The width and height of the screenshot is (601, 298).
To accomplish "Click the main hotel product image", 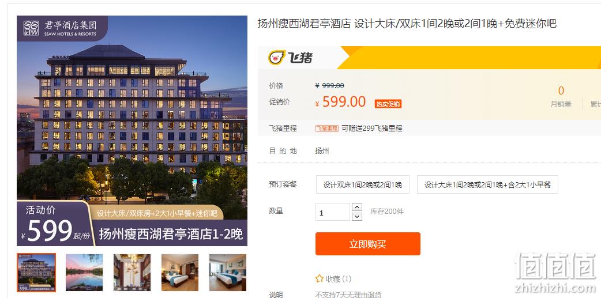I will (x=132, y=131).
